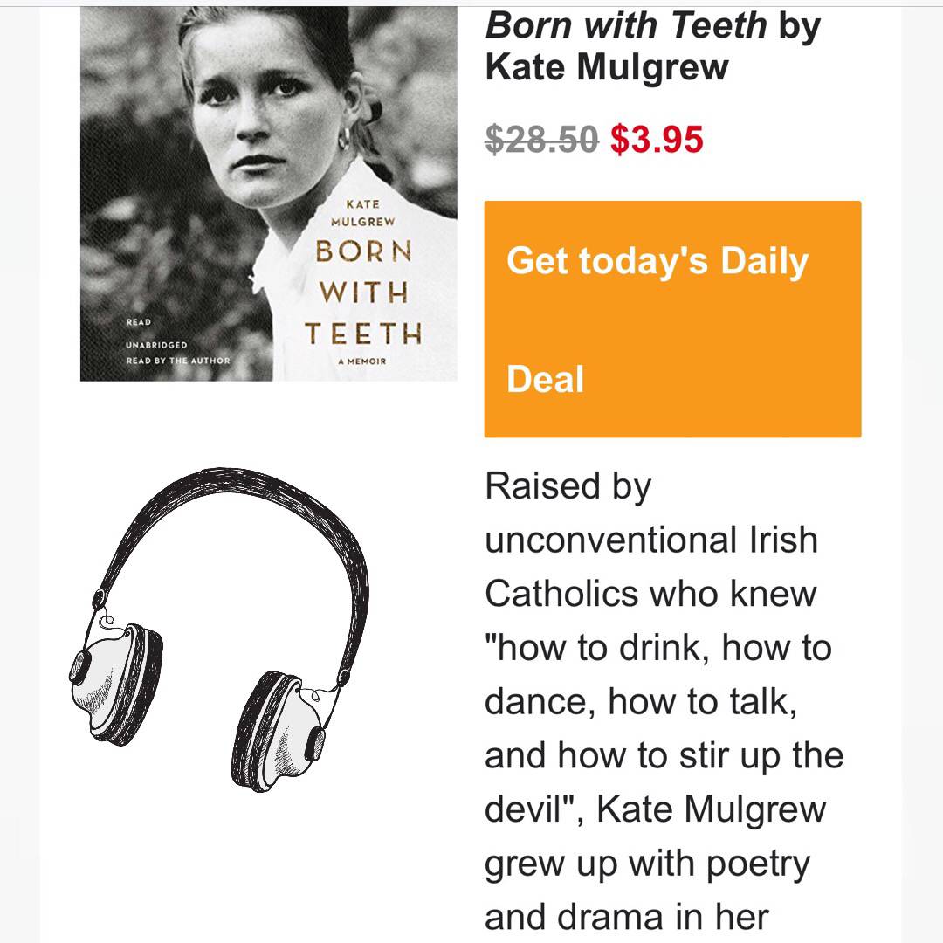The width and height of the screenshot is (943, 943).
Task: Click the A MEMOIR label on cover
Action: coord(361,360)
